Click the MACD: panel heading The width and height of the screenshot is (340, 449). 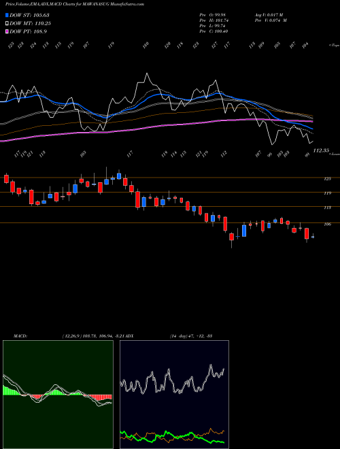click(20, 336)
